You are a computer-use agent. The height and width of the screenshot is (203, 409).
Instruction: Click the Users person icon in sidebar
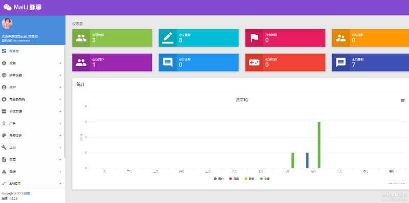coord(4,87)
